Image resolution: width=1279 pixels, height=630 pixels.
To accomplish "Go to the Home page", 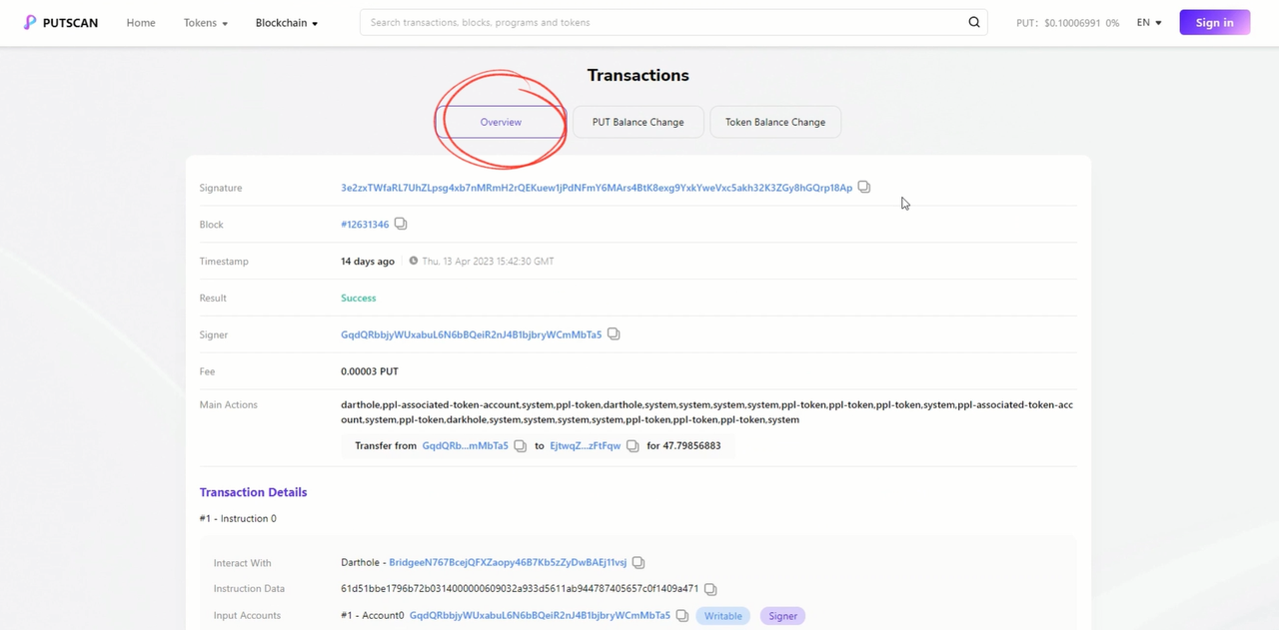I will (141, 23).
